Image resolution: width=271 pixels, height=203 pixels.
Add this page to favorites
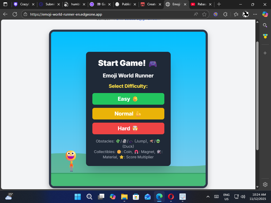coord(204,14)
